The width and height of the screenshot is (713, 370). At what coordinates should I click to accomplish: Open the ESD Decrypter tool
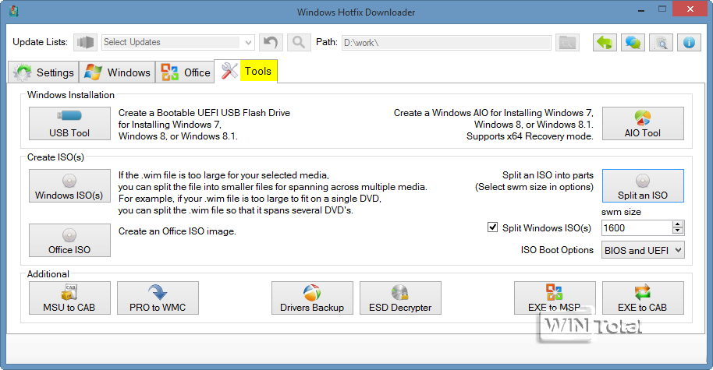[x=401, y=298]
